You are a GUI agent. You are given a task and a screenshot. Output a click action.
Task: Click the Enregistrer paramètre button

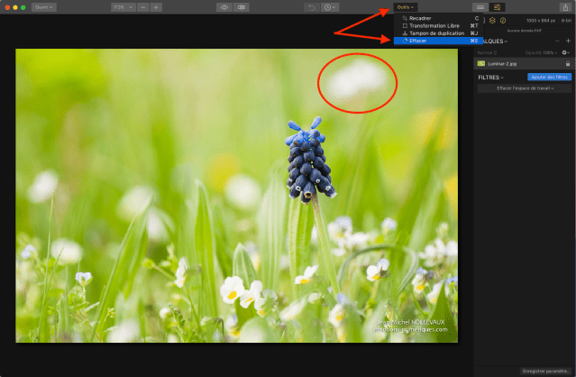pos(546,371)
